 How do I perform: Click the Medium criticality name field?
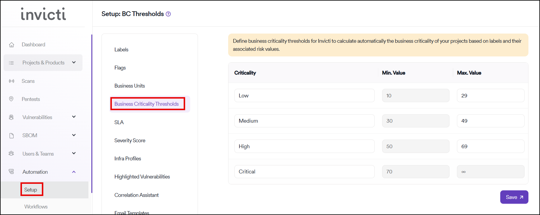(304, 121)
